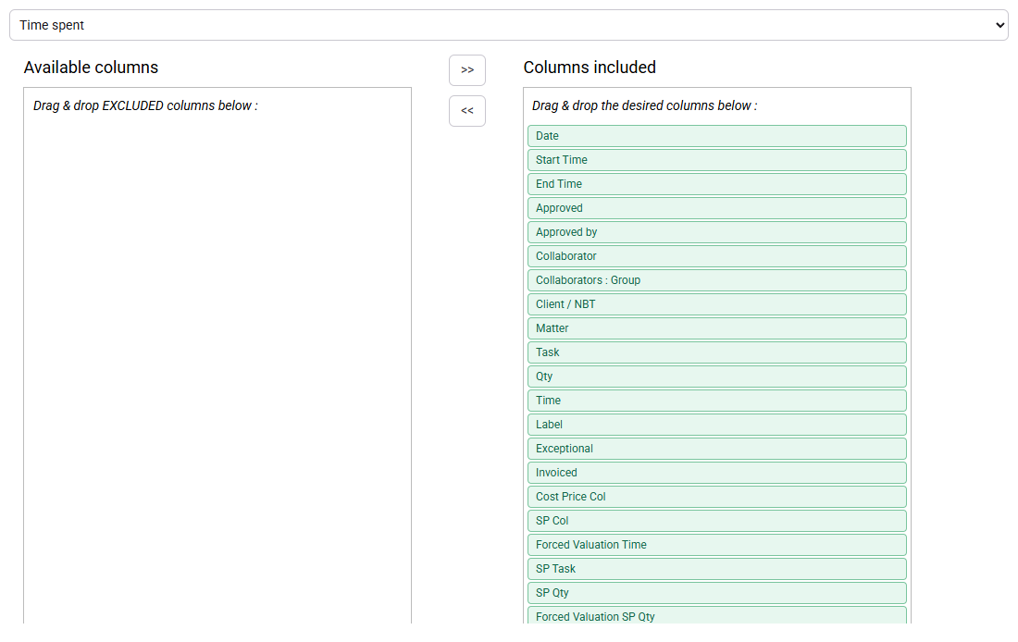Click the << move all left button
Viewport: 1018px width, 642px height.
[x=466, y=111]
